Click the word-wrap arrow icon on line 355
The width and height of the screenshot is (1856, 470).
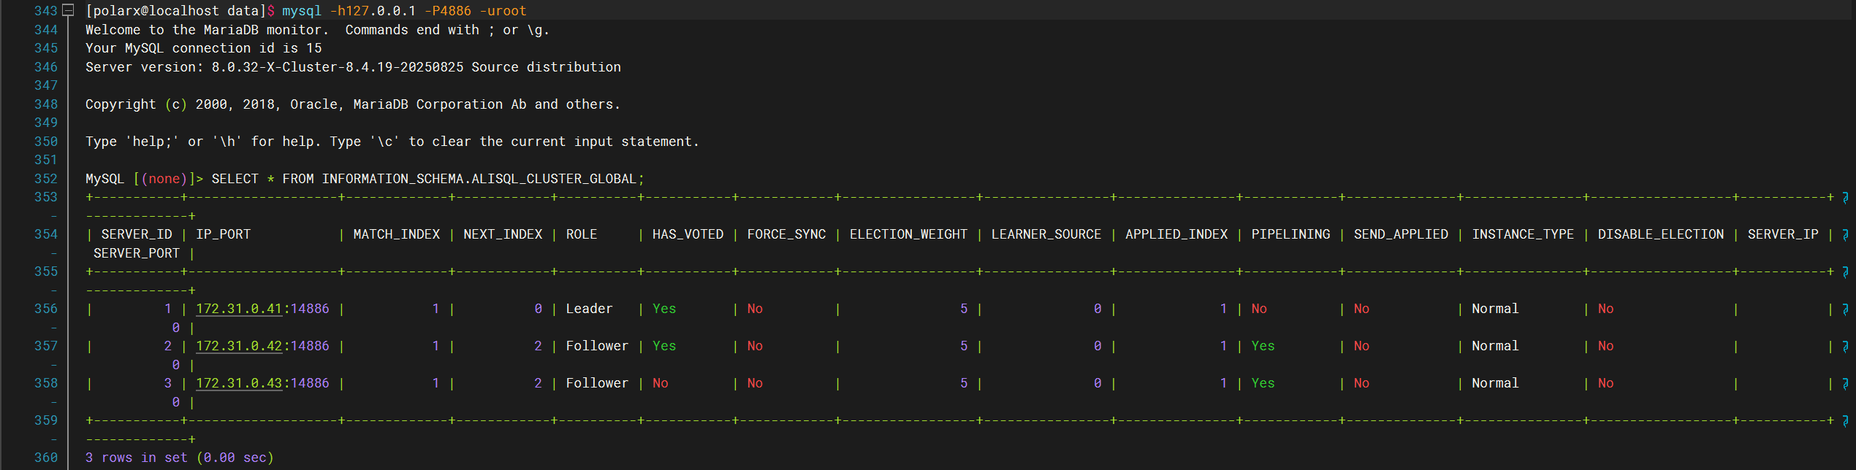click(1845, 272)
